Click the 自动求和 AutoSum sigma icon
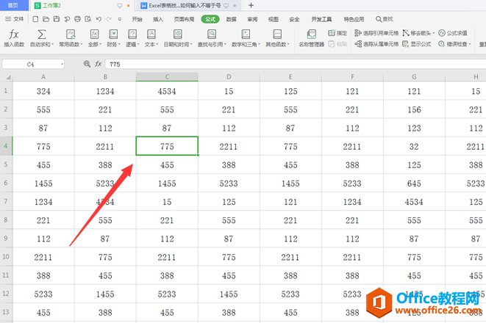 coord(41,34)
